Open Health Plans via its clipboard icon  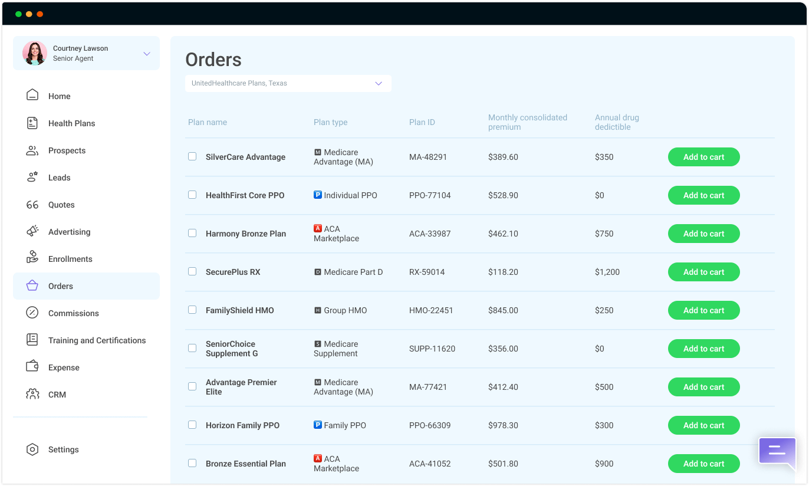click(x=32, y=123)
